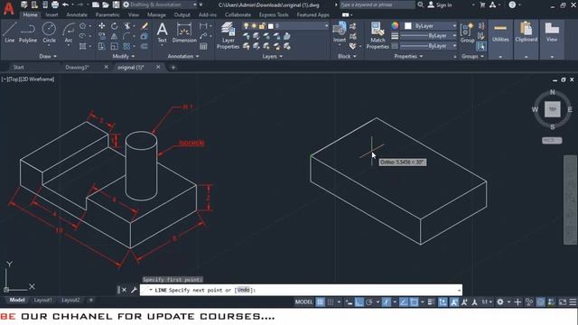Screen dimensions: 578x325
Task: Click the Copy tool in Modify panel
Action: pos(102,36)
